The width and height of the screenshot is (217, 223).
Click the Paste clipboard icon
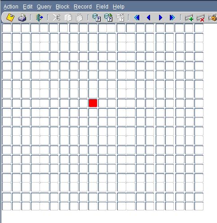click(x=80, y=18)
